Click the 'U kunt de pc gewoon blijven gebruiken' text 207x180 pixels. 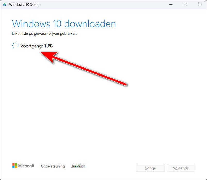click(x=44, y=34)
